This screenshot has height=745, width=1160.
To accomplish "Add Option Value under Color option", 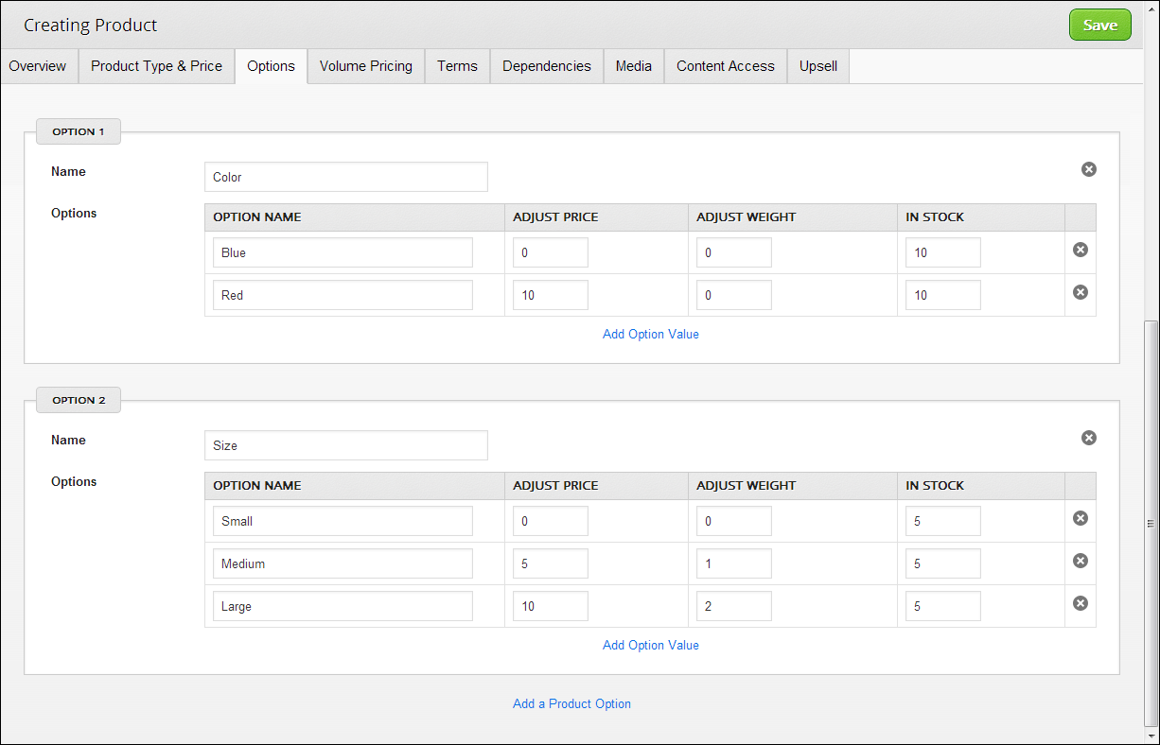I will [651, 334].
